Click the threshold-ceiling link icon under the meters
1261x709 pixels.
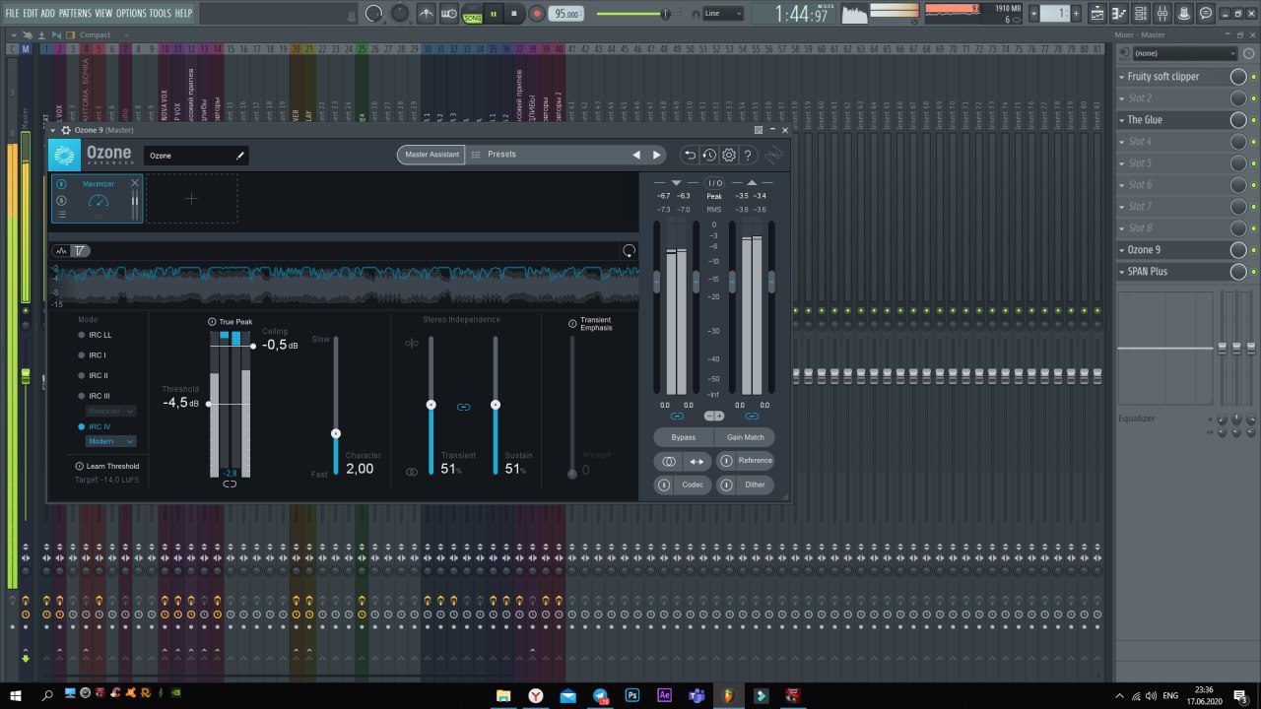click(x=230, y=483)
